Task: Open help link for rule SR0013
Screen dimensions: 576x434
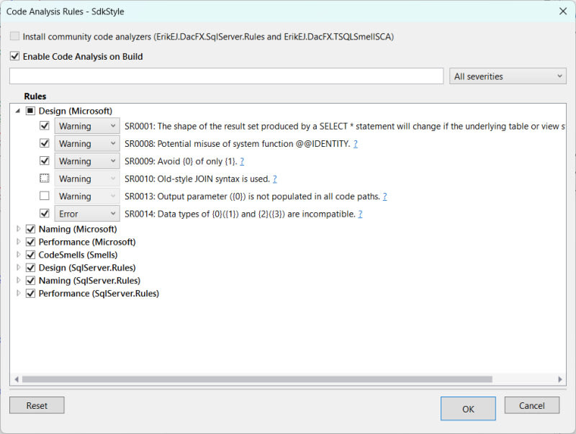Action: pyautogui.click(x=385, y=196)
